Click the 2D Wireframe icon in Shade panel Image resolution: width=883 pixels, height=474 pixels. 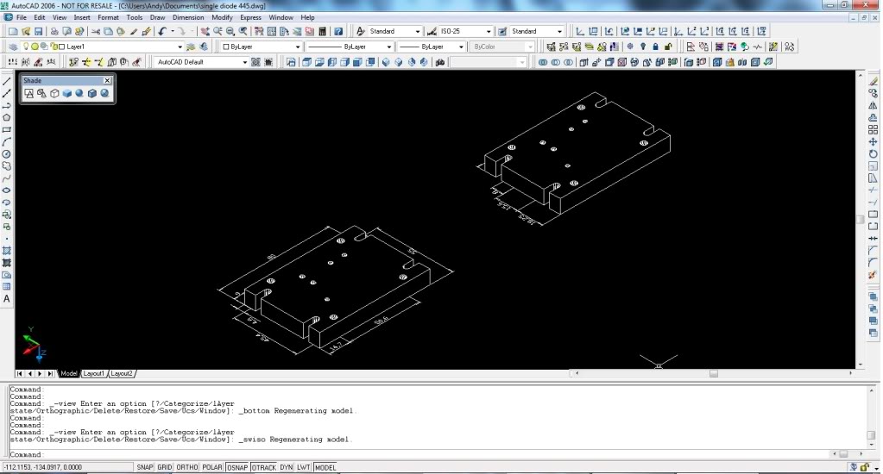point(28,93)
